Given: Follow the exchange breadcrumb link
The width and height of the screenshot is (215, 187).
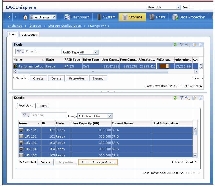Looking at the screenshot, I should click(15, 26).
